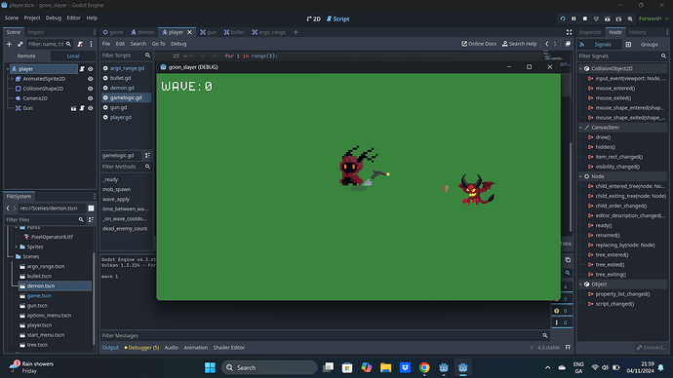Viewport: 673px width, 378px height.
Task: Toggle visibility of Gun node
Action: click(x=90, y=108)
